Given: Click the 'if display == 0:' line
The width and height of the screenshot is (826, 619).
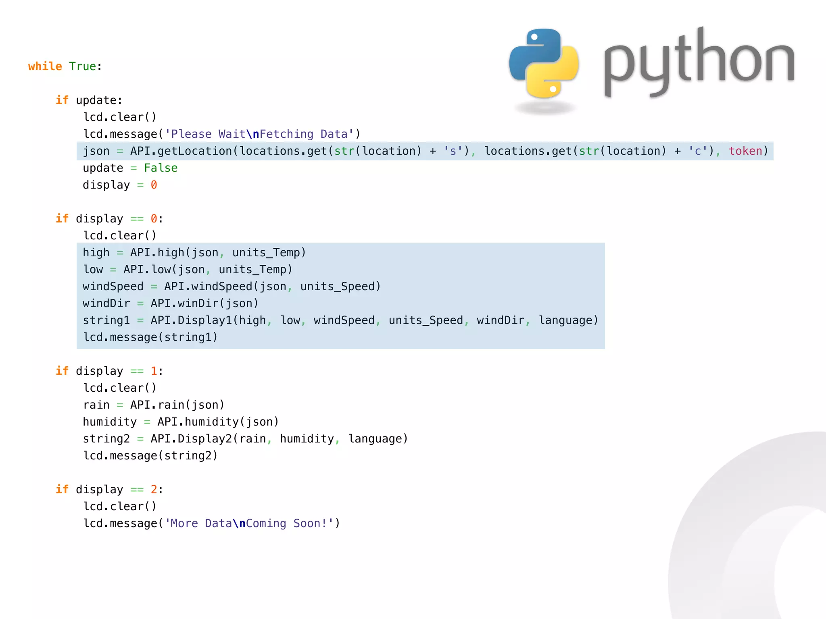Looking at the screenshot, I should tap(109, 218).
